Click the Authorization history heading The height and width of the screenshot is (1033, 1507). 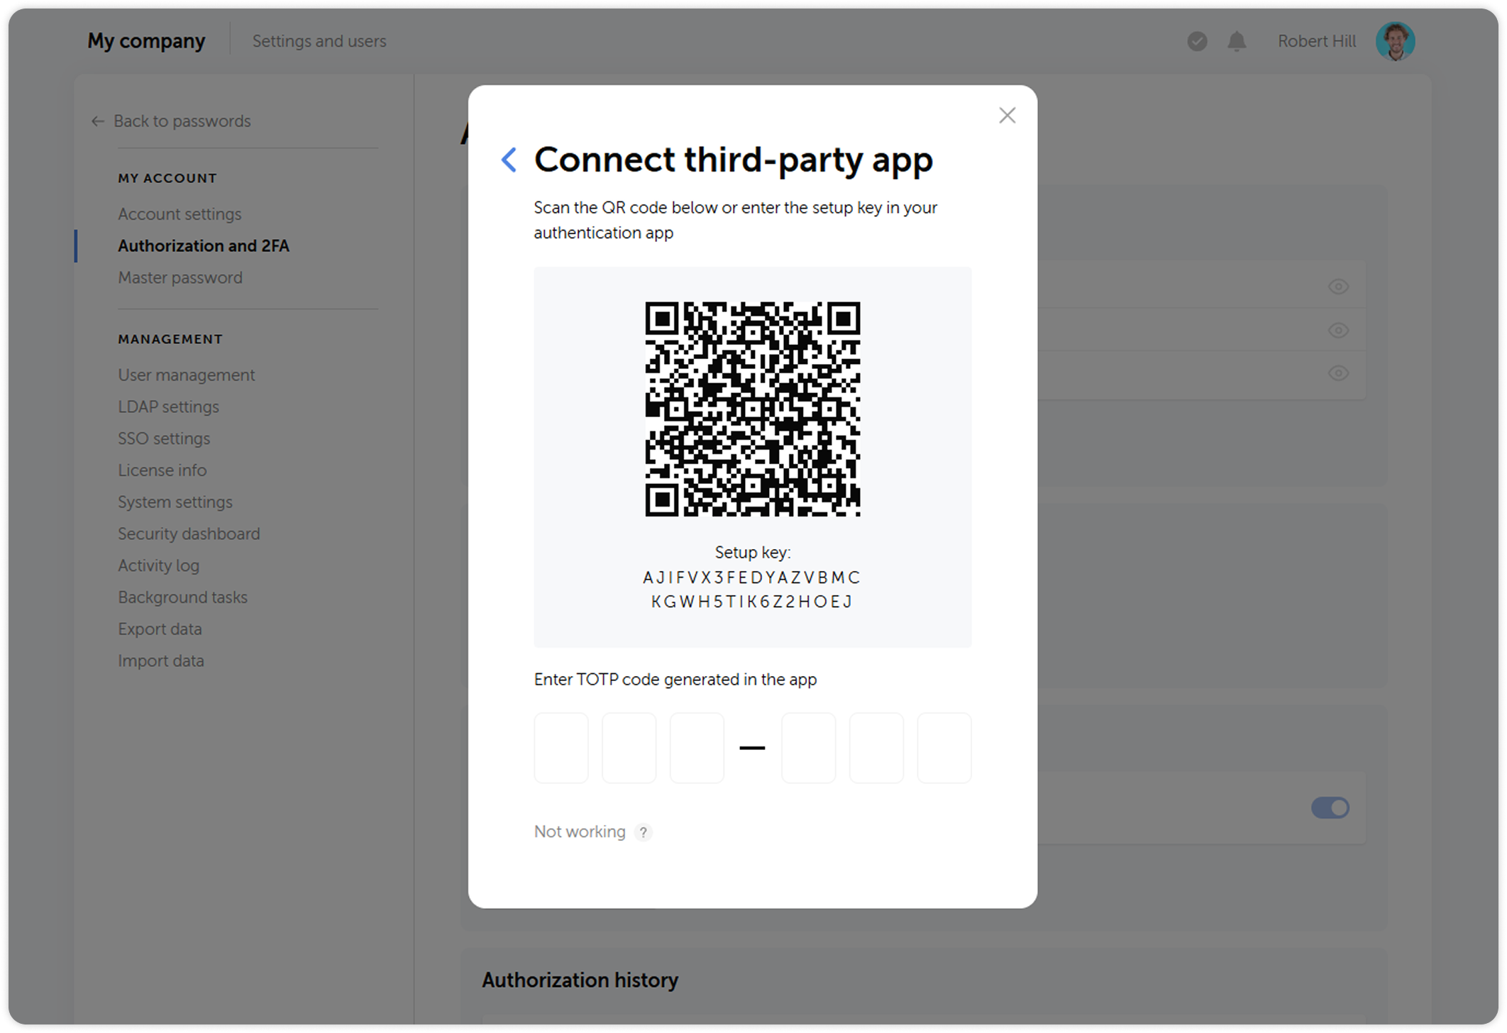point(580,980)
